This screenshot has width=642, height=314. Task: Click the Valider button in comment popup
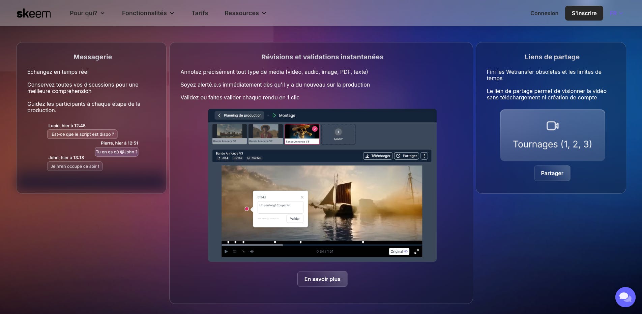coord(295,219)
